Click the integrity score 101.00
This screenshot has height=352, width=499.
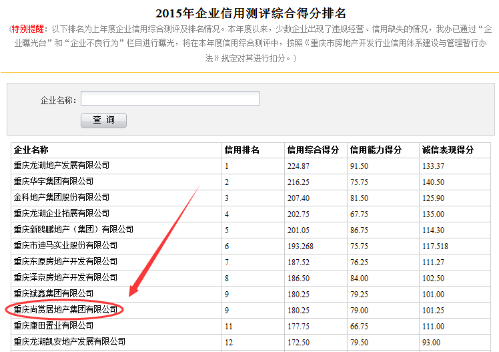(433, 295)
